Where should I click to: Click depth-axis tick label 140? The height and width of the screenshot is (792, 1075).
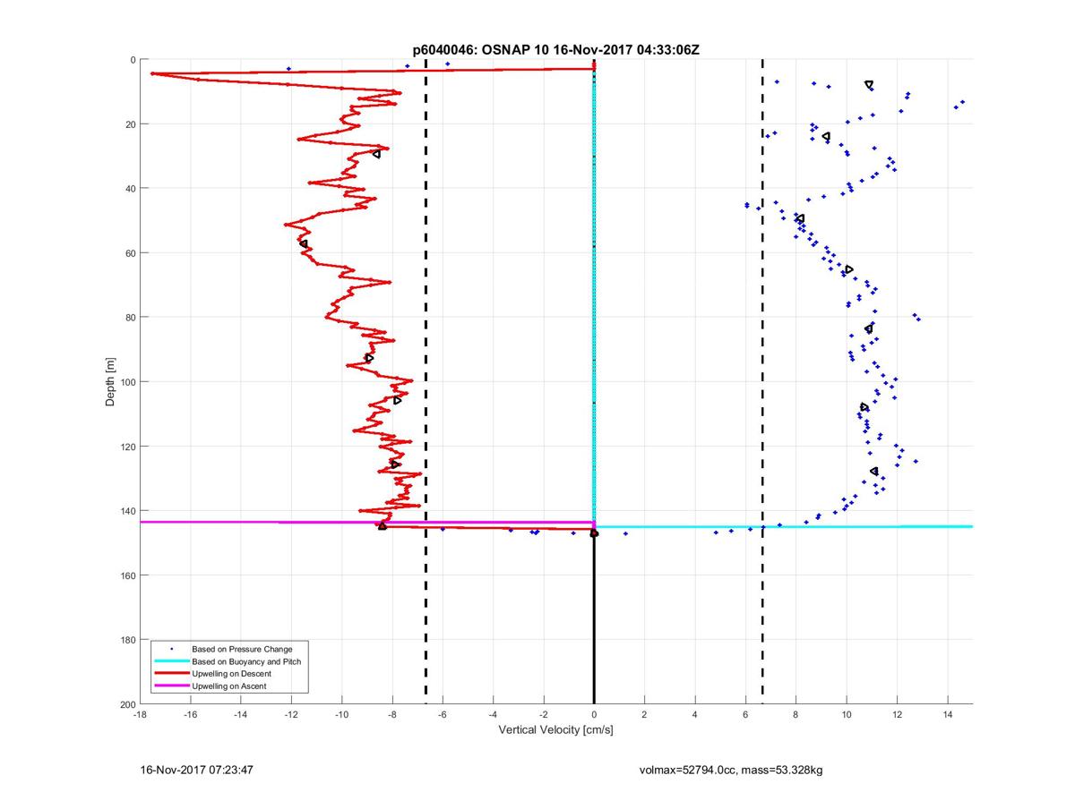pos(127,511)
